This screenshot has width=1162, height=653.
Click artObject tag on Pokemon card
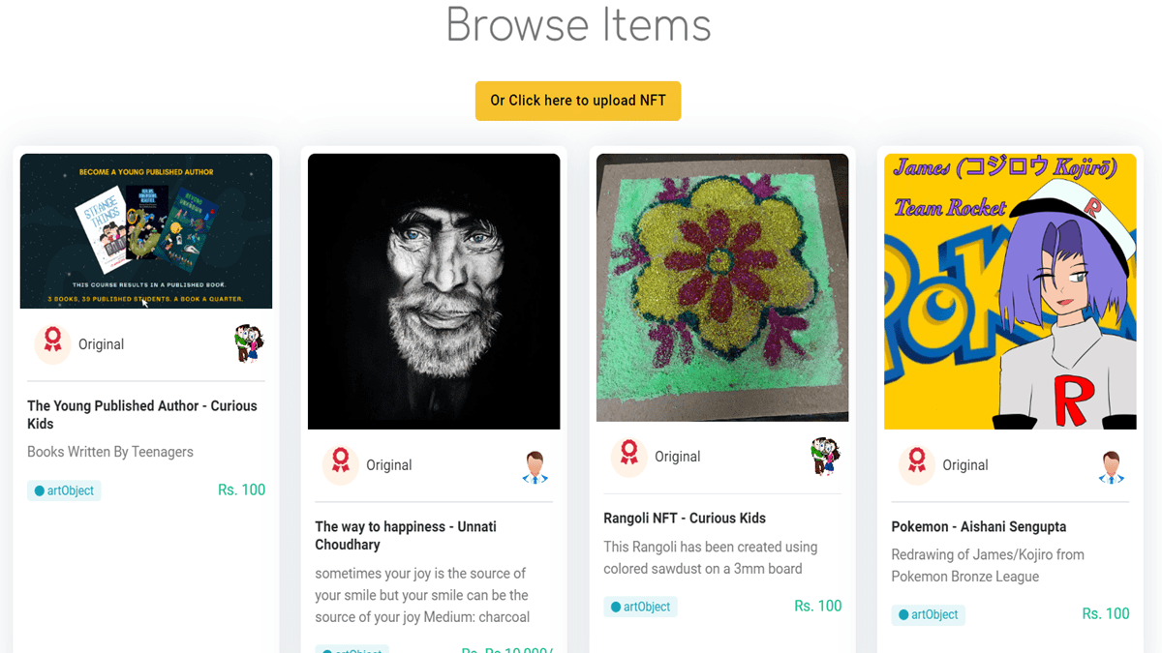tap(929, 614)
